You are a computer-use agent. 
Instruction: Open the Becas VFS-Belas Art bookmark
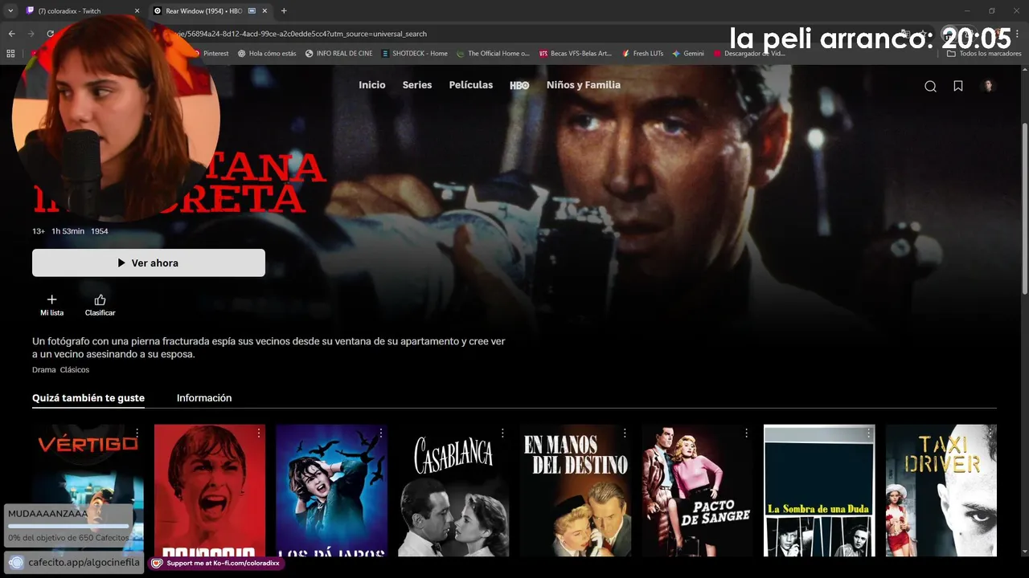(x=576, y=54)
